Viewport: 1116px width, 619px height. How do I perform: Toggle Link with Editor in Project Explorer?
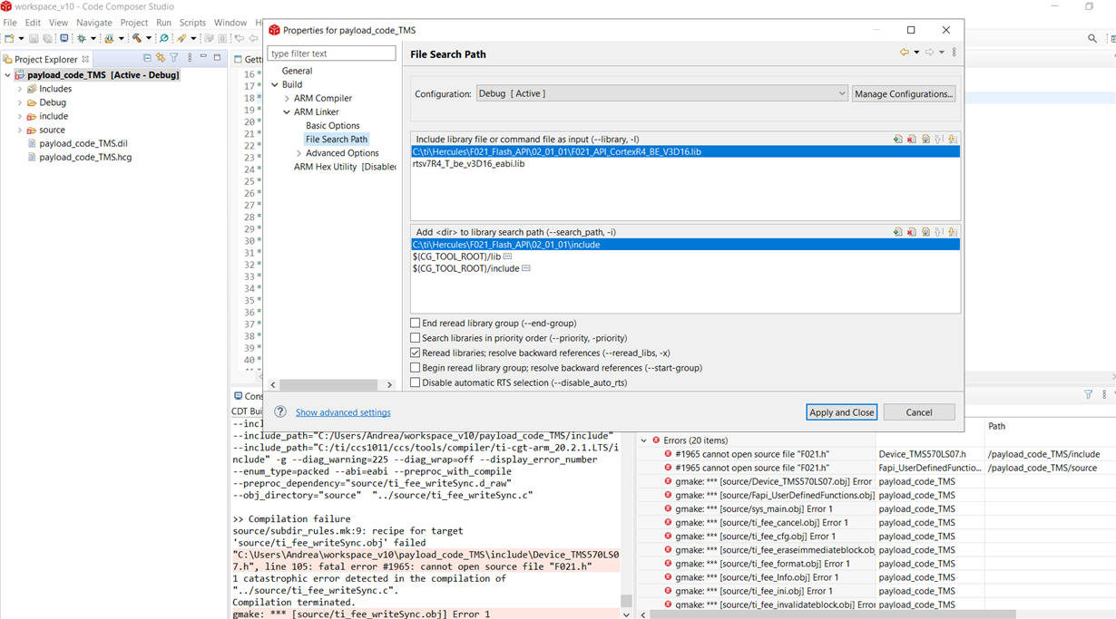tap(161, 58)
